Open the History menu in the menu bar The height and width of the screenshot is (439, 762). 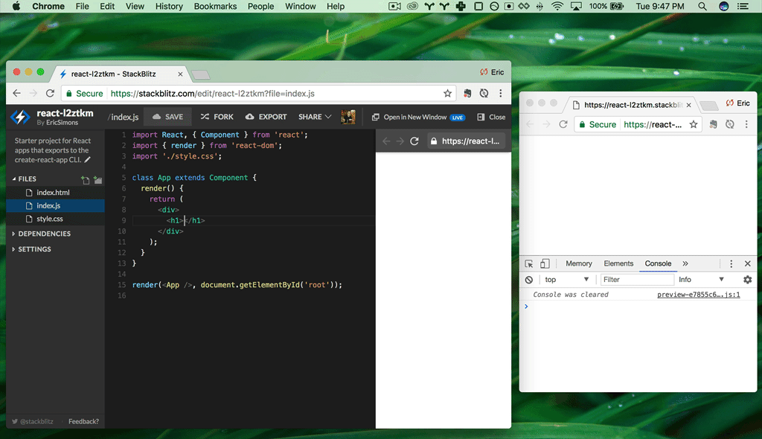point(169,6)
